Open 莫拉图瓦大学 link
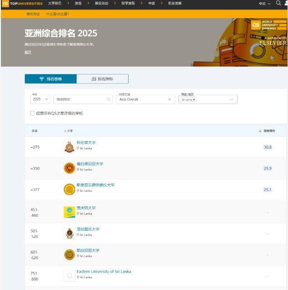This screenshot has height=290, width=288. (88, 229)
